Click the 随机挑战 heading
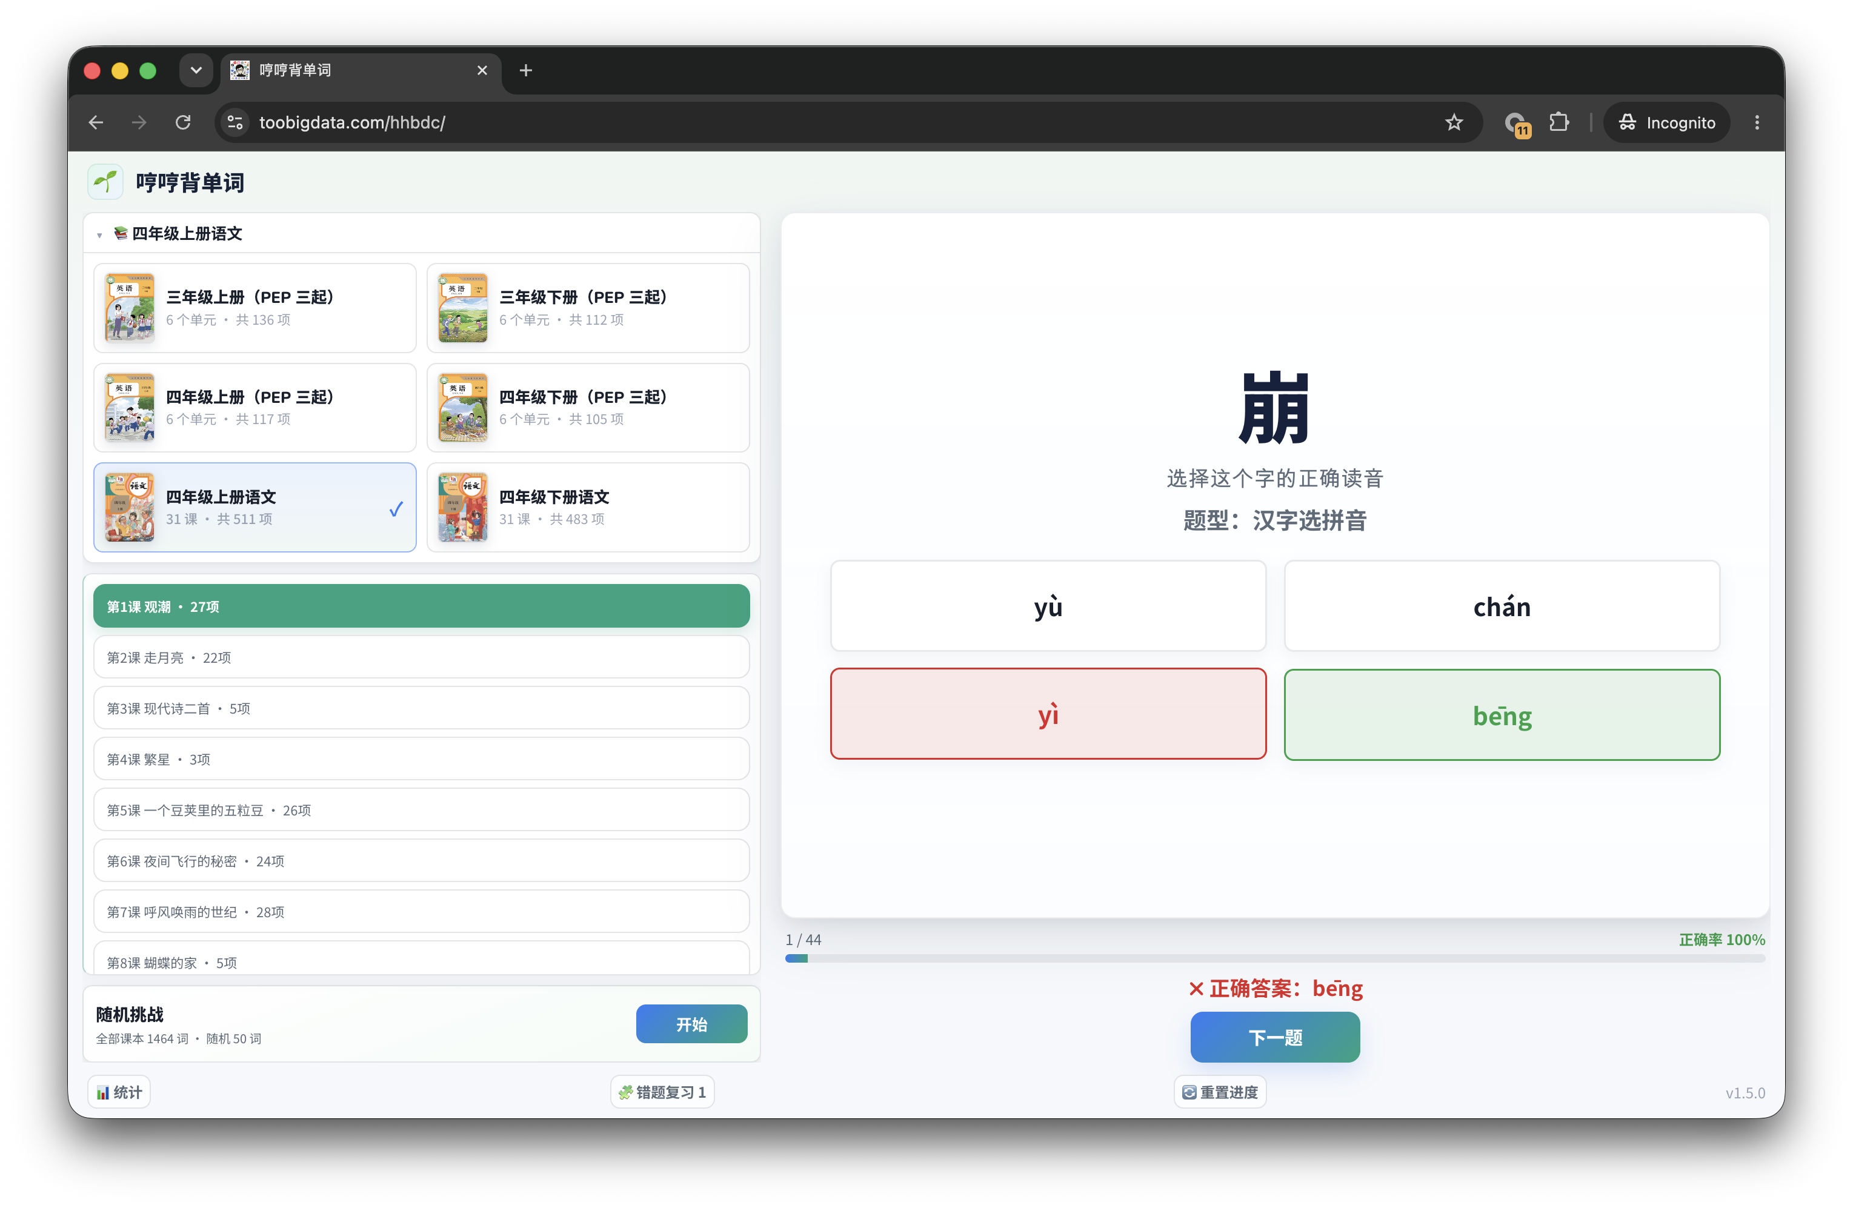 tap(130, 1014)
